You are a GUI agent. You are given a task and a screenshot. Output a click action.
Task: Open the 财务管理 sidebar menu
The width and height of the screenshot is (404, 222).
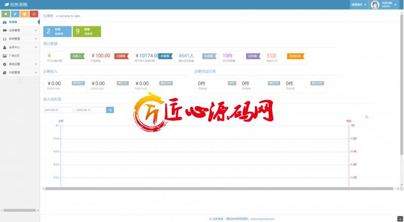pyautogui.click(x=20, y=39)
